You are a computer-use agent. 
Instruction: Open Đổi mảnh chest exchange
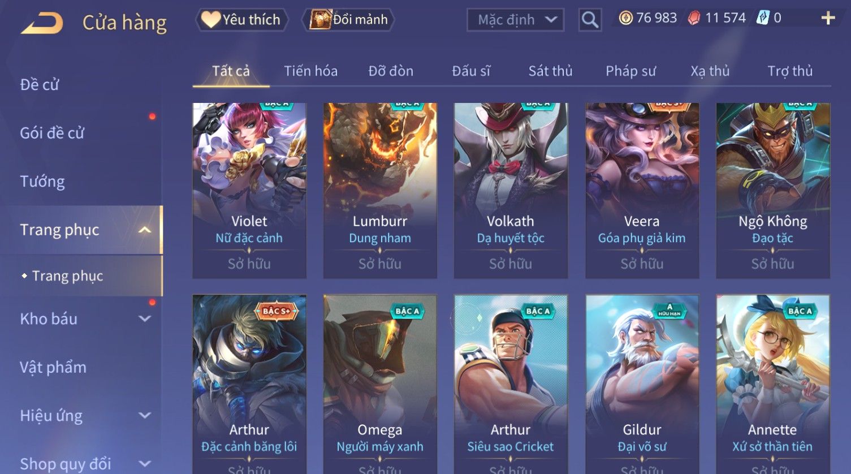tap(349, 19)
